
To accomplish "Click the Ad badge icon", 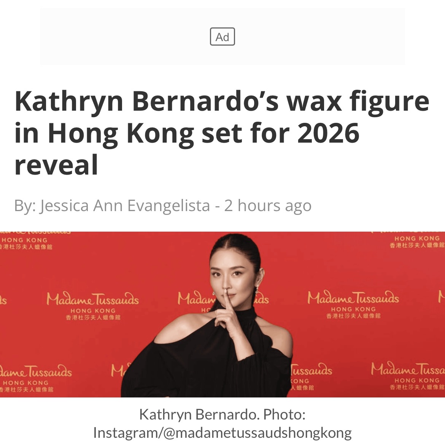I will click(x=222, y=37).
